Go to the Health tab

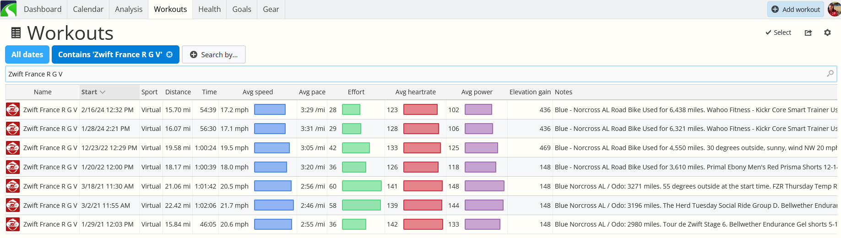[x=210, y=9]
